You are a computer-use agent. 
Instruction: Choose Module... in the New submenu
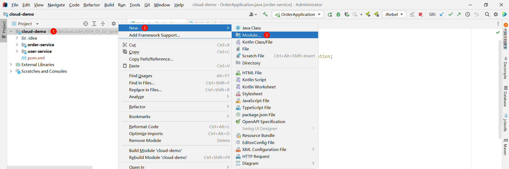pos(275,35)
